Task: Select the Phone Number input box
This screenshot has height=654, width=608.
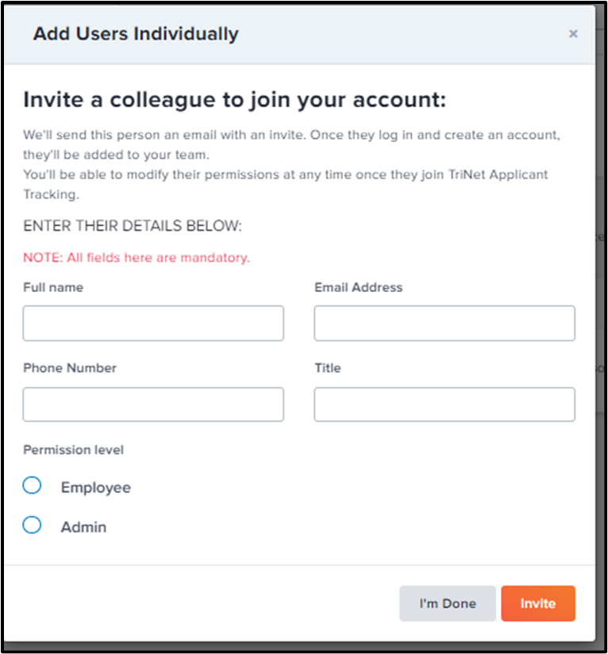Action: (153, 404)
